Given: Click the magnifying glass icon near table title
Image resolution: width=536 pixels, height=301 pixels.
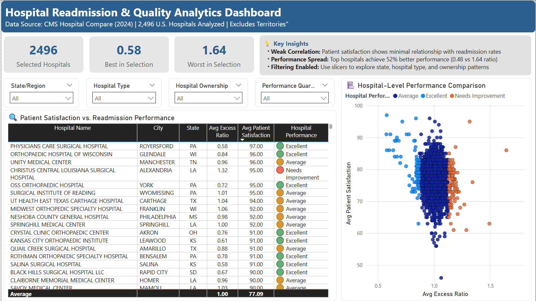Looking at the screenshot, I should (x=13, y=117).
